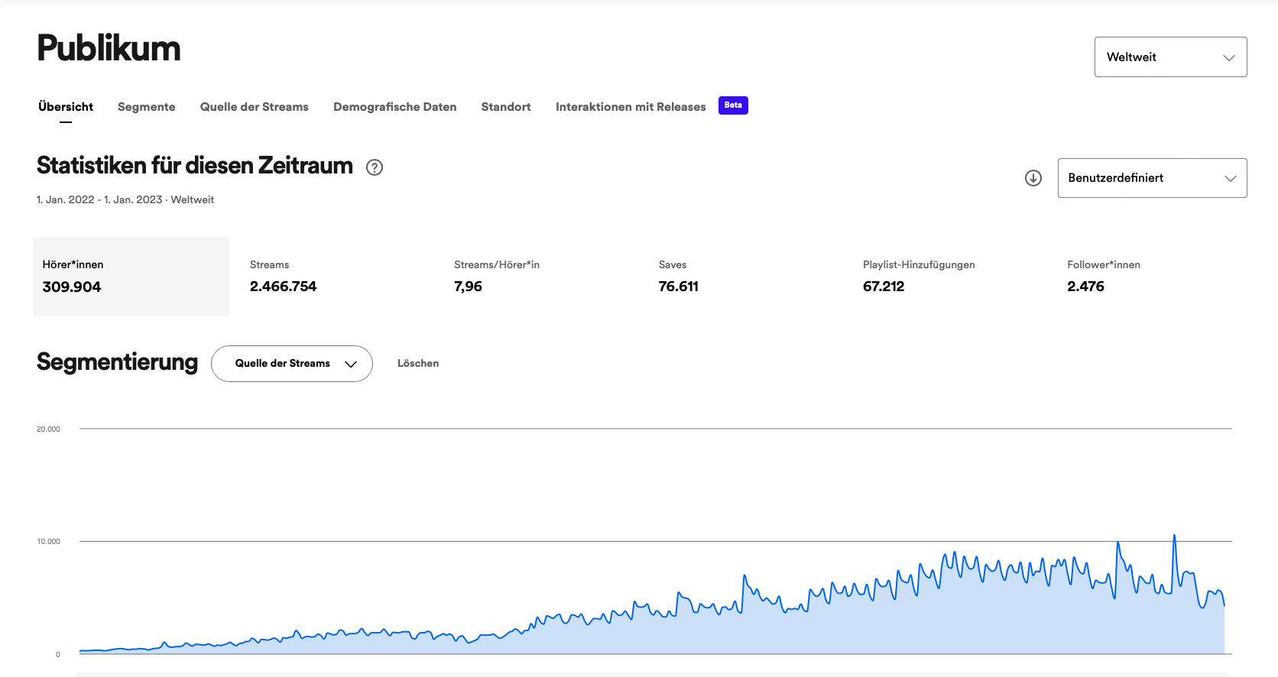1278x677 pixels.
Task: Open the Quelle der Streams tab
Action: pos(254,107)
